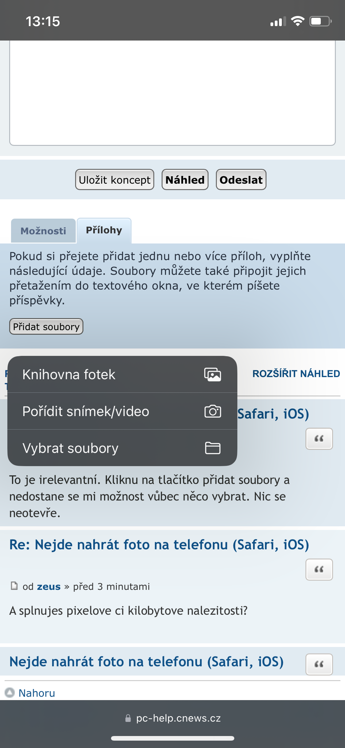
Task: Tap the Nahoru up-arrow icon
Action: [x=10, y=693]
